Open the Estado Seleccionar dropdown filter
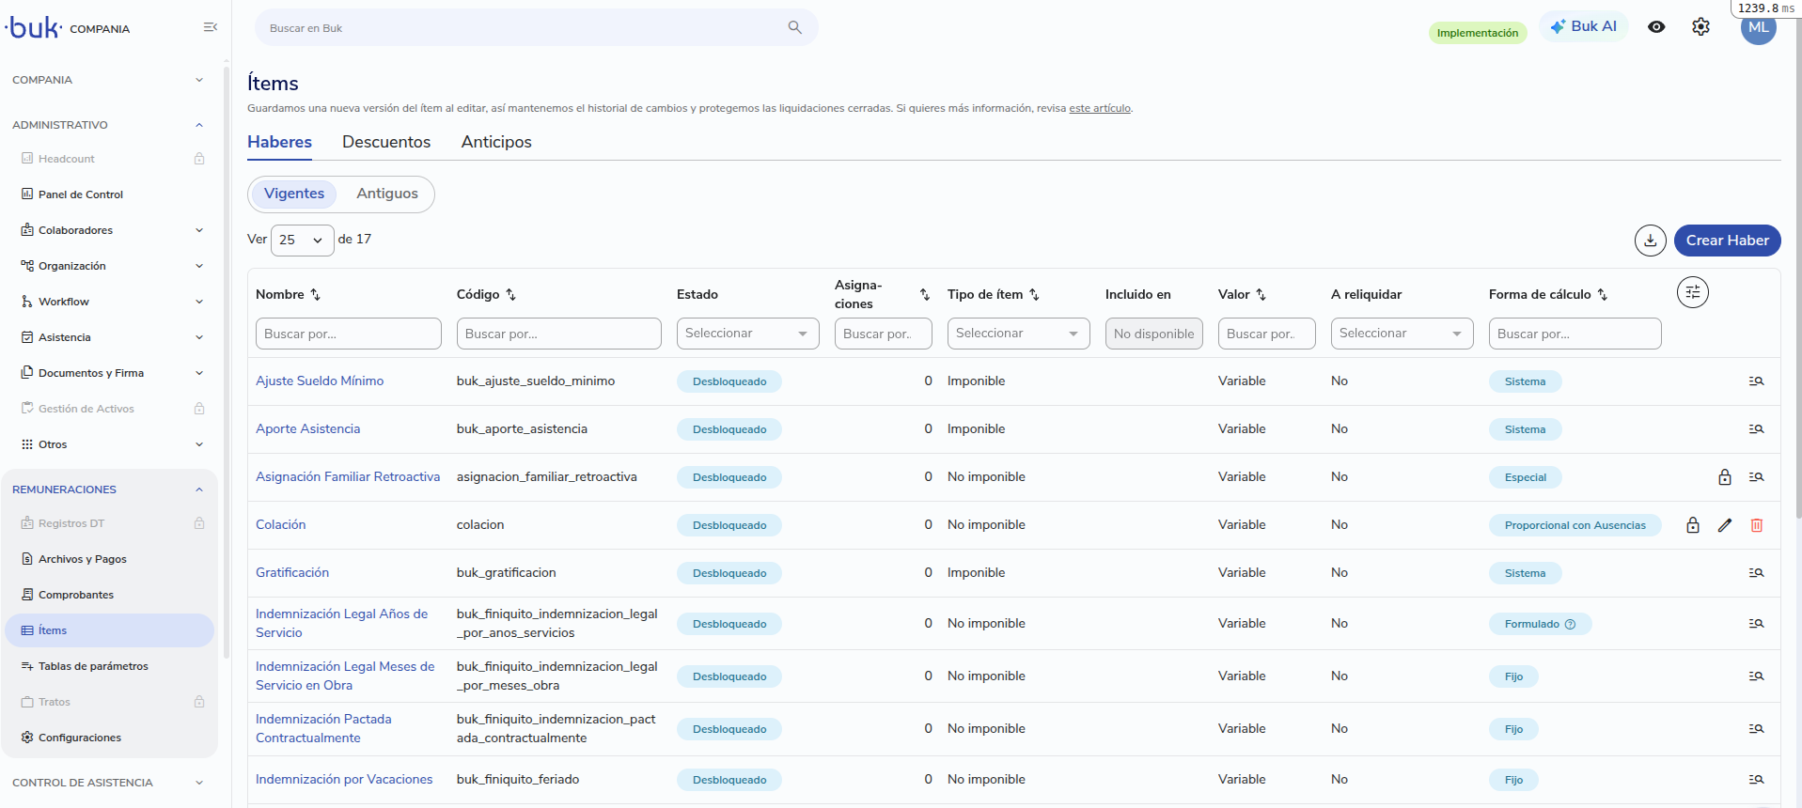Image resolution: width=1802 pixels, height=808 pixels. (747, 334)
